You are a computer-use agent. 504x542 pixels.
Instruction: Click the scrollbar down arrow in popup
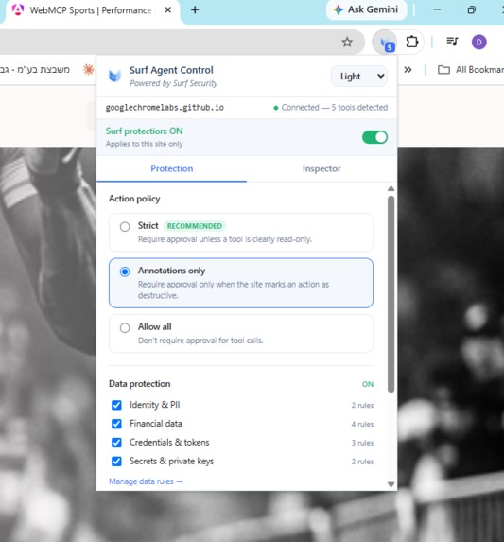(x=391, y=484)
